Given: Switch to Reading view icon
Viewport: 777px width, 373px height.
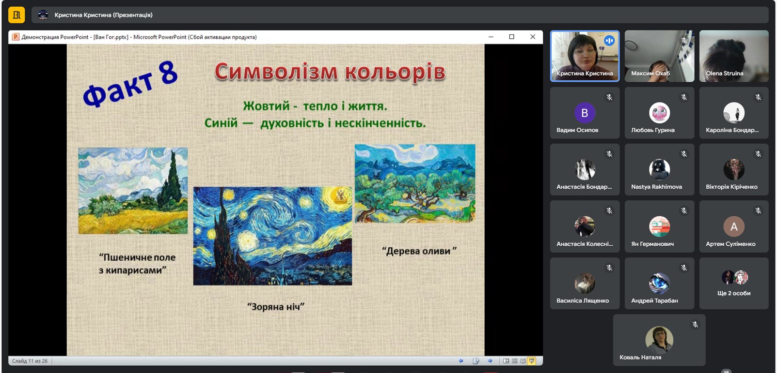Looking at the screenshot, I should pyautogui.click(x=523, y=361).
